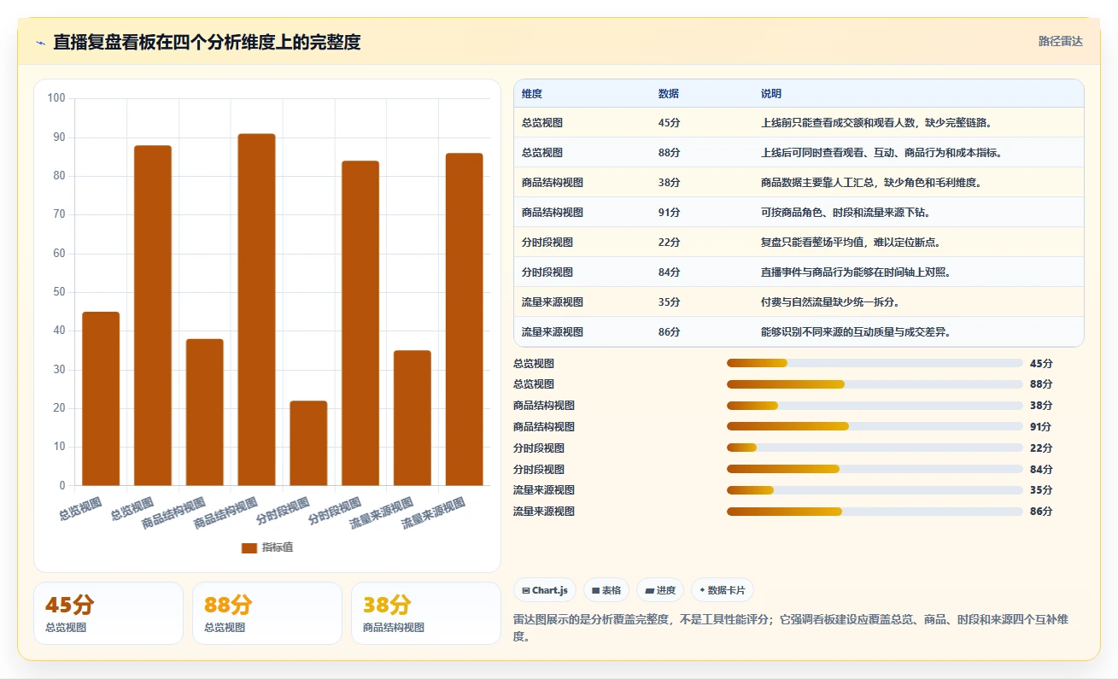The height and width of the screenshot is (679, 1118).
Task: Click the last chart bar at 86
Action: (464, 319)
